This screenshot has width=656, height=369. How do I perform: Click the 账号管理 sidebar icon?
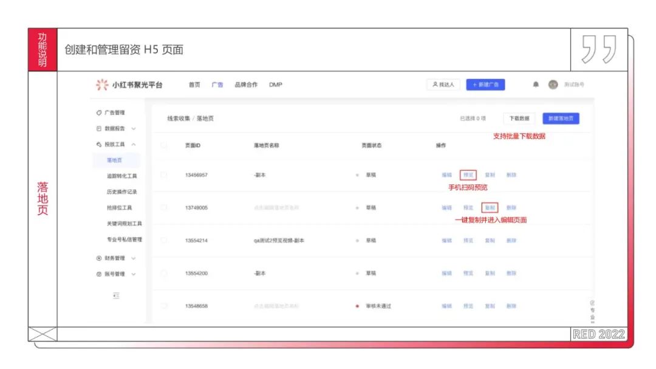tap(99, 274)
